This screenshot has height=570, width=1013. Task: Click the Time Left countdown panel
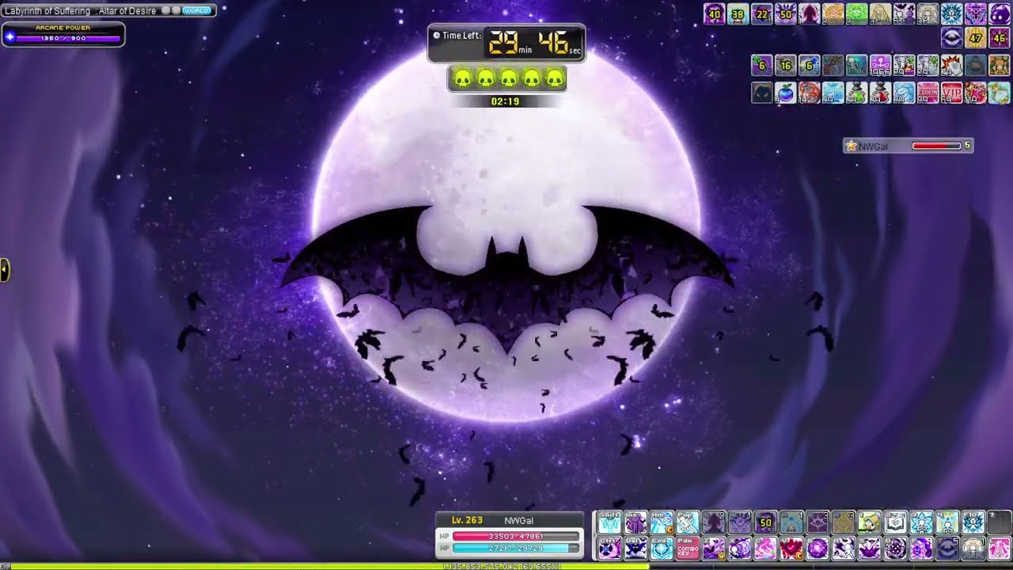[x=506, y=43]
